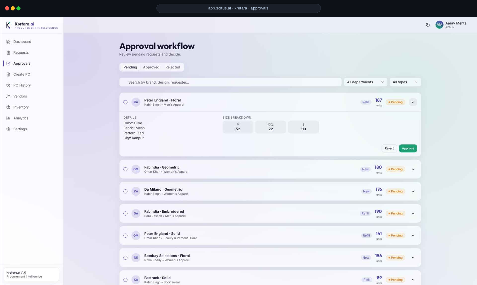The width and height of the screenshot is (477, 285).
Task: Click the AM user avatar
Action: 439,25
